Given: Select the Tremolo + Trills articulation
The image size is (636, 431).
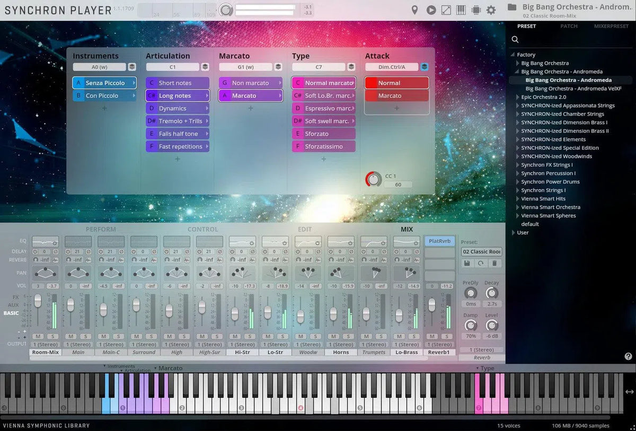Looking at the screenshot, I should [178, 121].
